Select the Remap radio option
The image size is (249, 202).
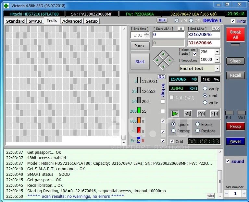click(173, 131)
